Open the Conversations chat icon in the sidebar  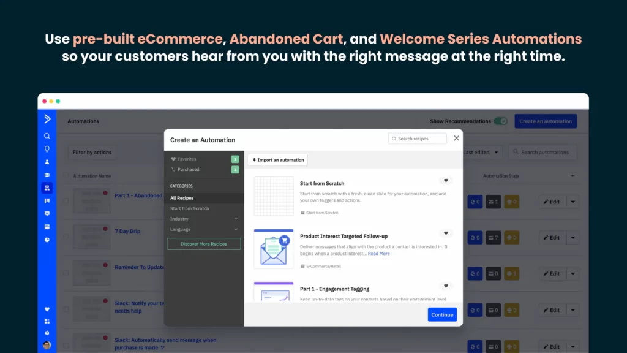click(47, 214)
